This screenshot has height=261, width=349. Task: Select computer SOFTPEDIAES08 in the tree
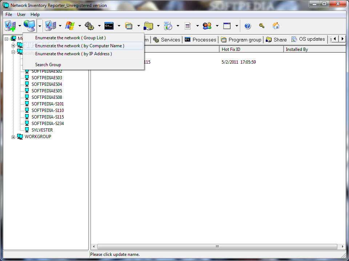(47, 97)
